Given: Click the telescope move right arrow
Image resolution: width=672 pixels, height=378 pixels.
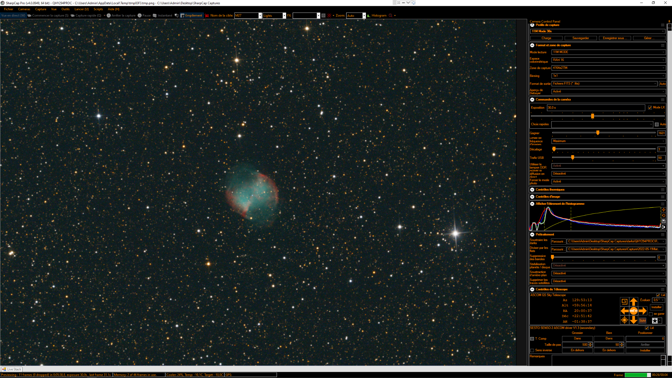Looking at the screenshot, I should pos(642,311).
